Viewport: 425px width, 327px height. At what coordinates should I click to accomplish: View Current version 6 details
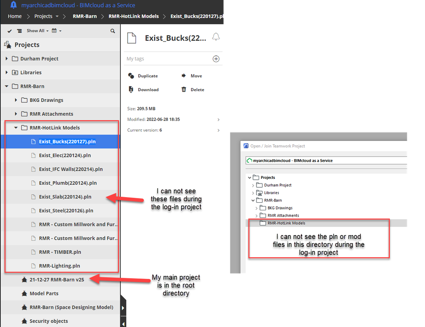click(x=218, y=130)
